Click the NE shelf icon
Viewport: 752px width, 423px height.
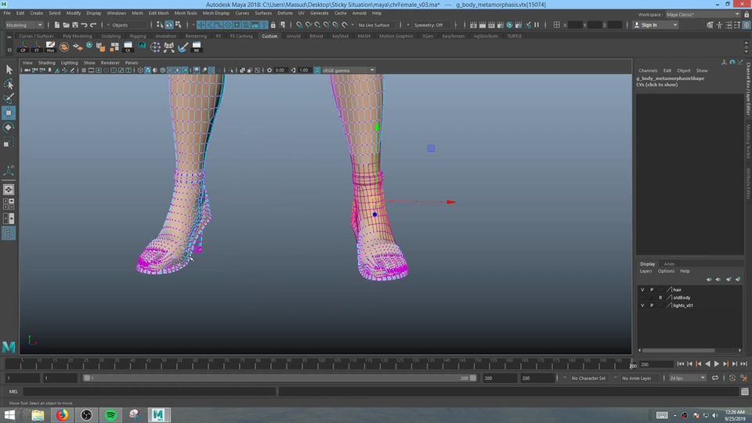tap(197, 47)
